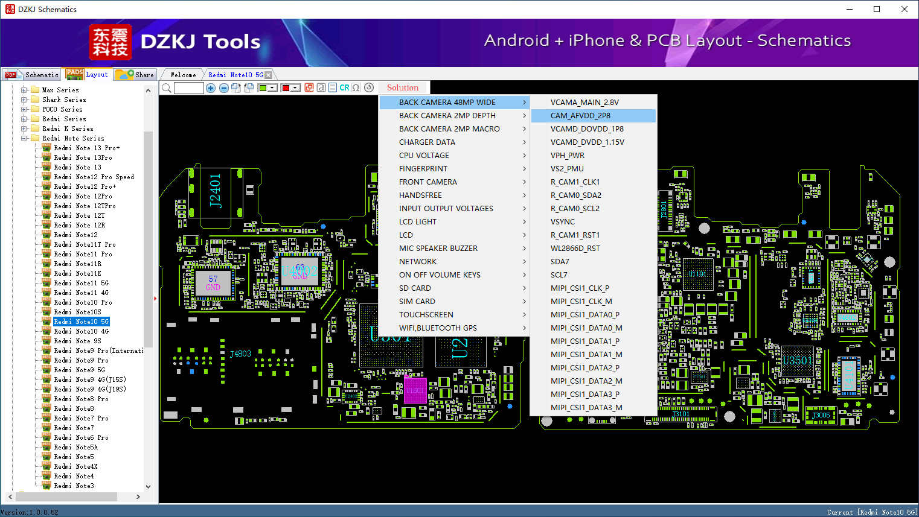The width and height of the screenshot is (919, 517).
Task: Close the Redmi Note10 5G tab
Action: (269, 75)
